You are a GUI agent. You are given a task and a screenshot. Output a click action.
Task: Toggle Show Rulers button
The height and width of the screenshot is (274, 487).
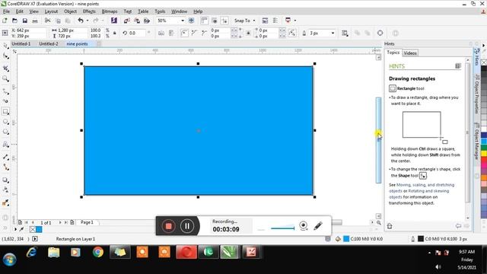coord(205,21)
